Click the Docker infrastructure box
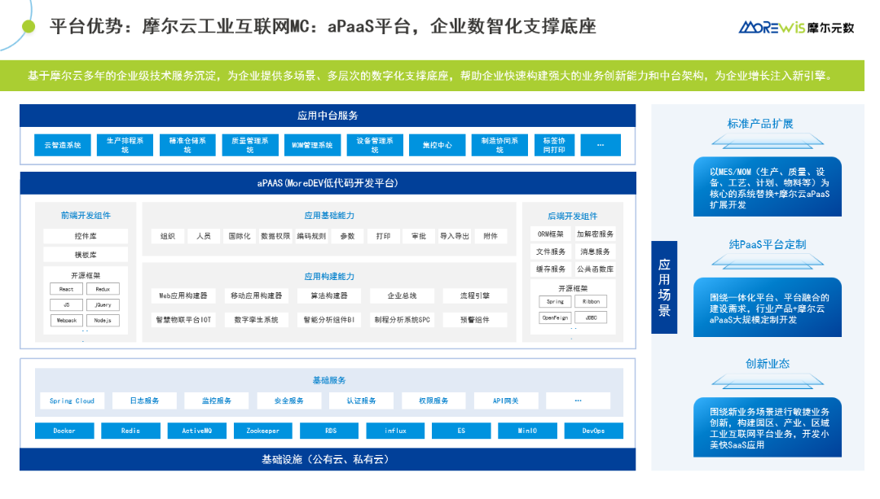This screenshot has height=499, width=880. tap(64, 431)
